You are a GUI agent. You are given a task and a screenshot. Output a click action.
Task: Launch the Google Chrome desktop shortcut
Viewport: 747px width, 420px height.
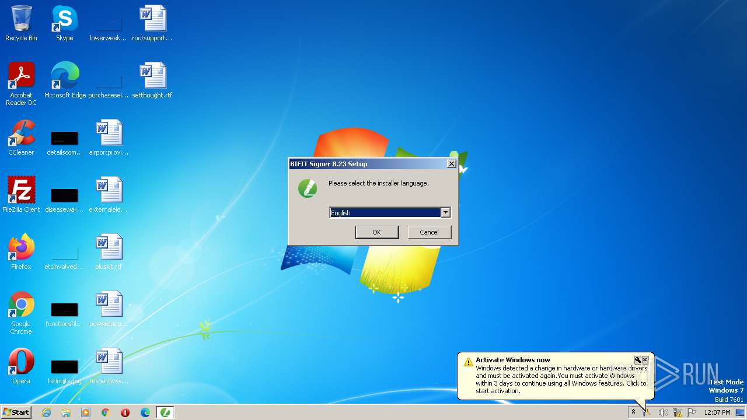pos(21,313)
